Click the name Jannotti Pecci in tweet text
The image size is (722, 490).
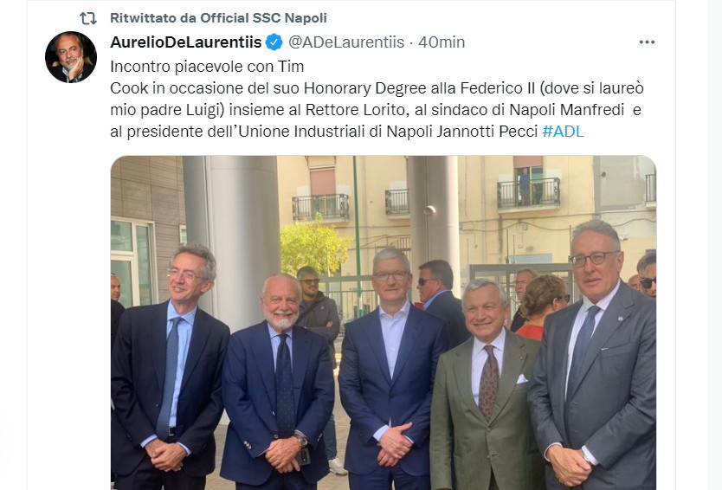coord(487,132)
